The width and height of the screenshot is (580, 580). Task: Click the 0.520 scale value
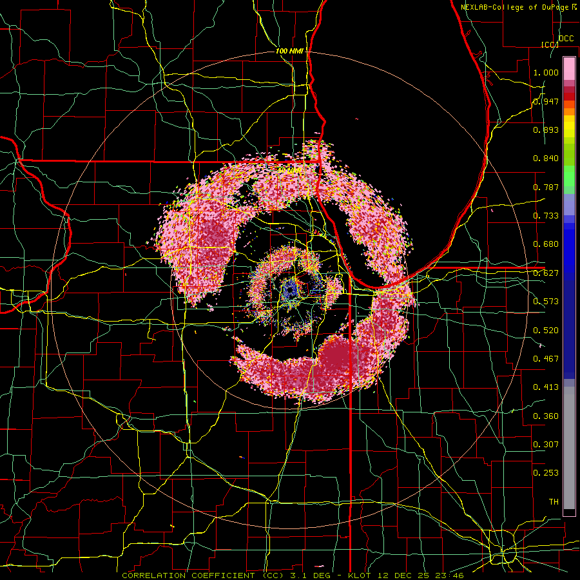click(546, 331)
